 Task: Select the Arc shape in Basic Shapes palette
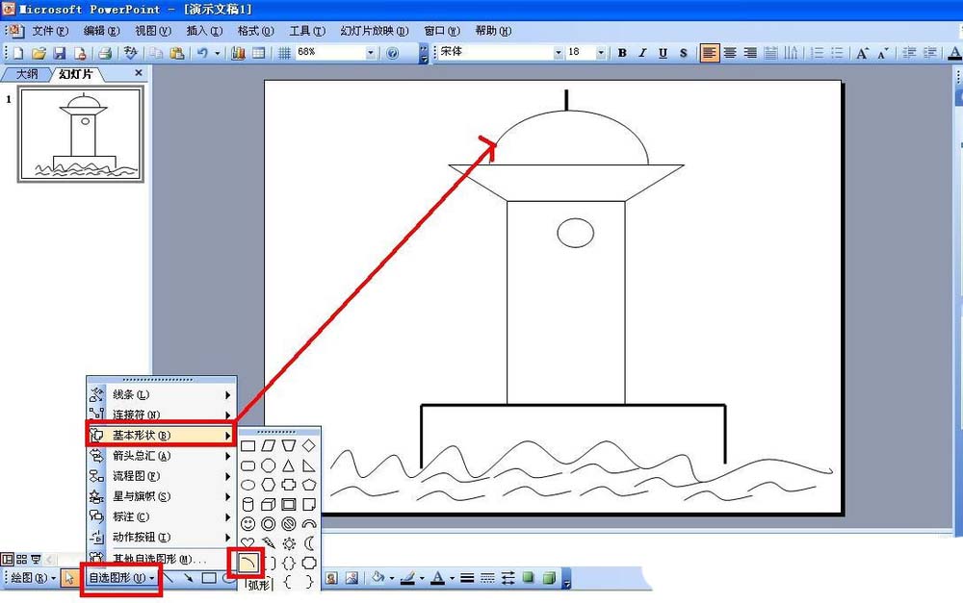point(247,563)
